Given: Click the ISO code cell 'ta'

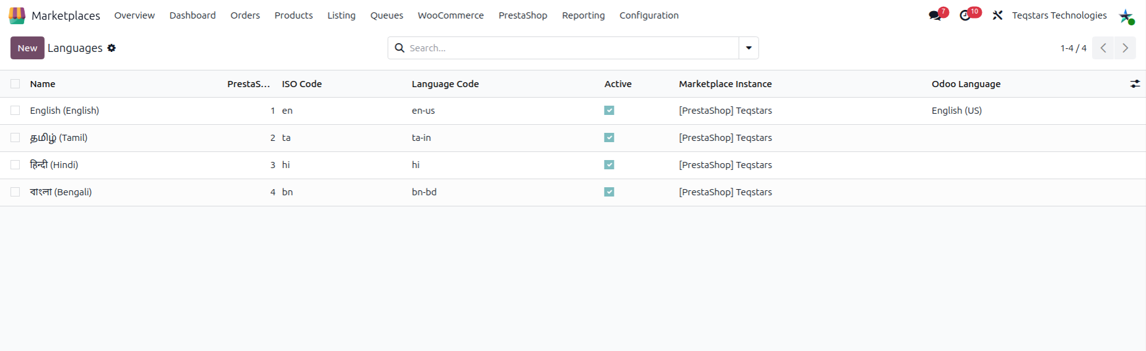Looking at the screenshot, I should [x=286, y=138].
